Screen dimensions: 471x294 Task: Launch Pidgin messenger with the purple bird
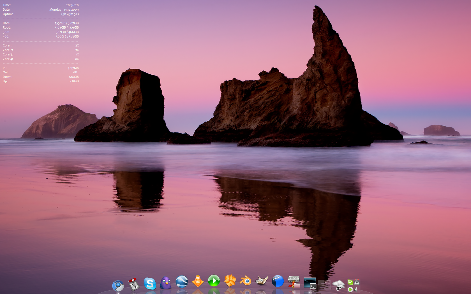tap(166, 283)
